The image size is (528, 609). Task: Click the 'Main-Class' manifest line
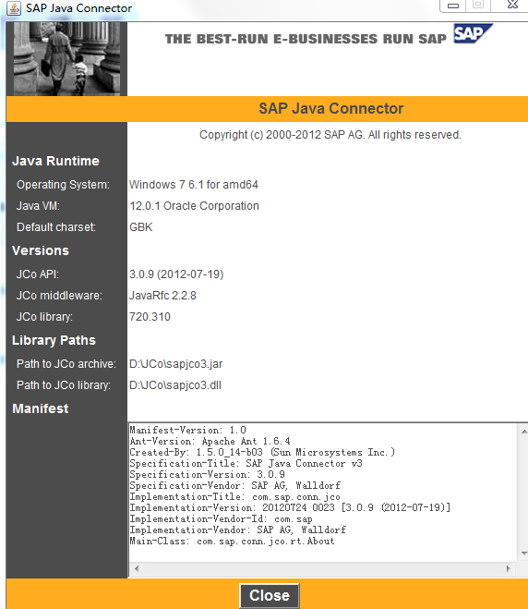tap(232, 541)
